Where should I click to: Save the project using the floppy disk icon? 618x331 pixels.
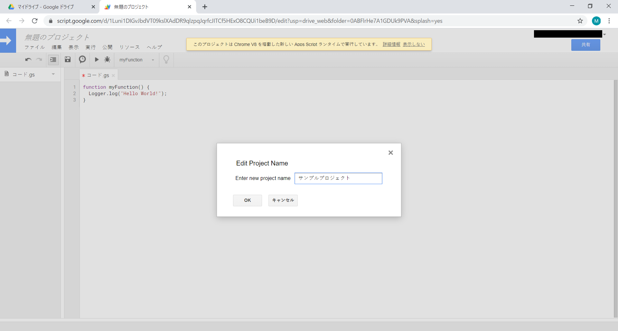click(68, 59)
